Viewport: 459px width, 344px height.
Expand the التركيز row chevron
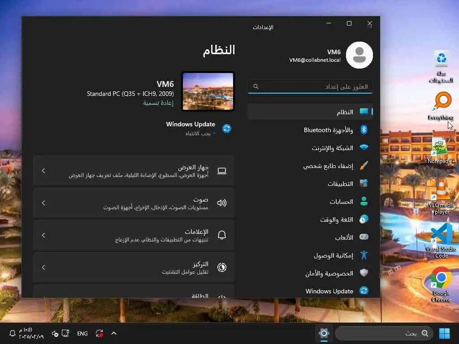pos(43,267)
